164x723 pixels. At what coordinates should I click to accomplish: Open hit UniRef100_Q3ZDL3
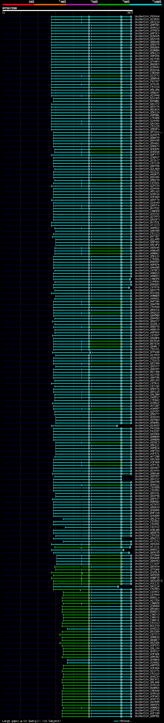pos(147,324)
